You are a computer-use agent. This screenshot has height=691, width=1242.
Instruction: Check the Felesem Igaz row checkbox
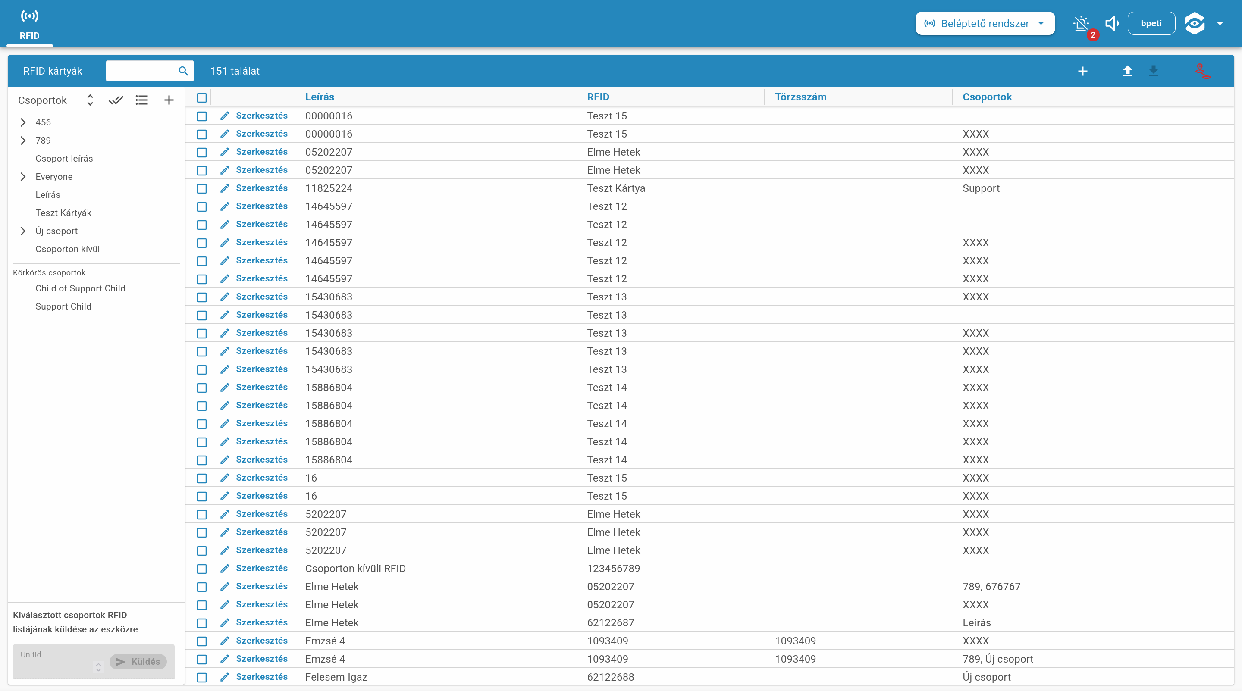coord(201,677)
